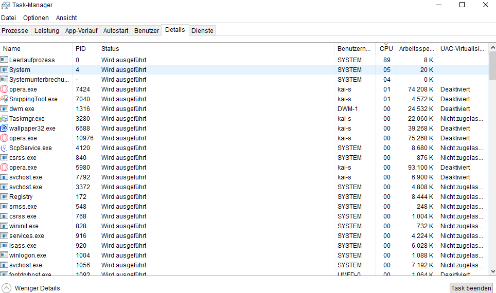Maximize the Task-Manager window
The image size is (496, 293).
tap(462, 5)
